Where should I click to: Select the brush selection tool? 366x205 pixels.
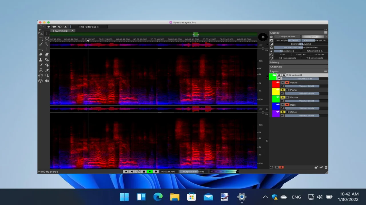point(41,44)
